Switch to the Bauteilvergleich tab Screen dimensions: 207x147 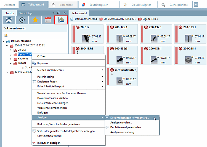(99, 5)
